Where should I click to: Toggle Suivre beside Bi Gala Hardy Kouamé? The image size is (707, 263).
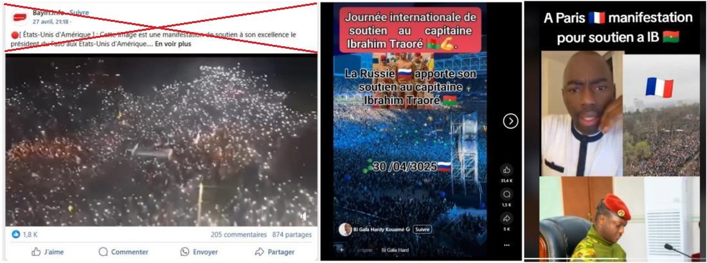pyautogui.click(x=422, y=229)
